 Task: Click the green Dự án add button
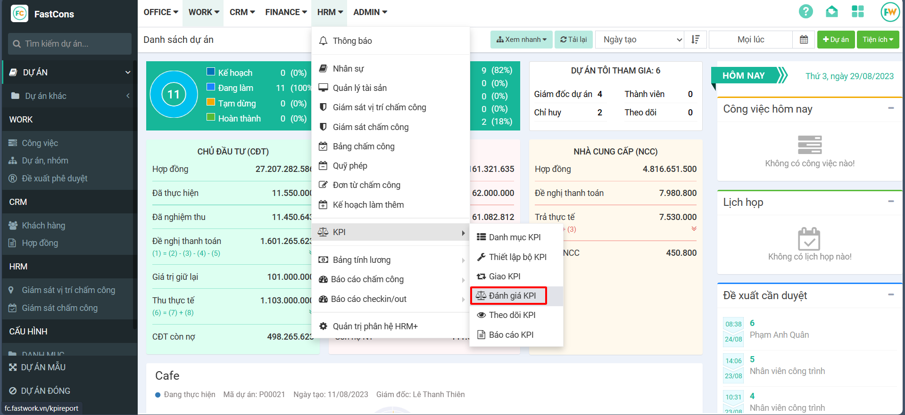835,40
